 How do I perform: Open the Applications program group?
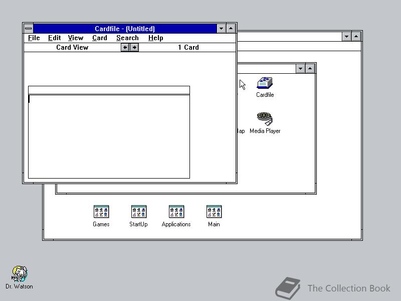pyautogui.click(x=176, y=216)
